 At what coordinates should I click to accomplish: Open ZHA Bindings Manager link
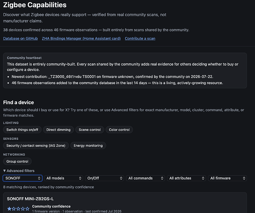pos(81,39)
